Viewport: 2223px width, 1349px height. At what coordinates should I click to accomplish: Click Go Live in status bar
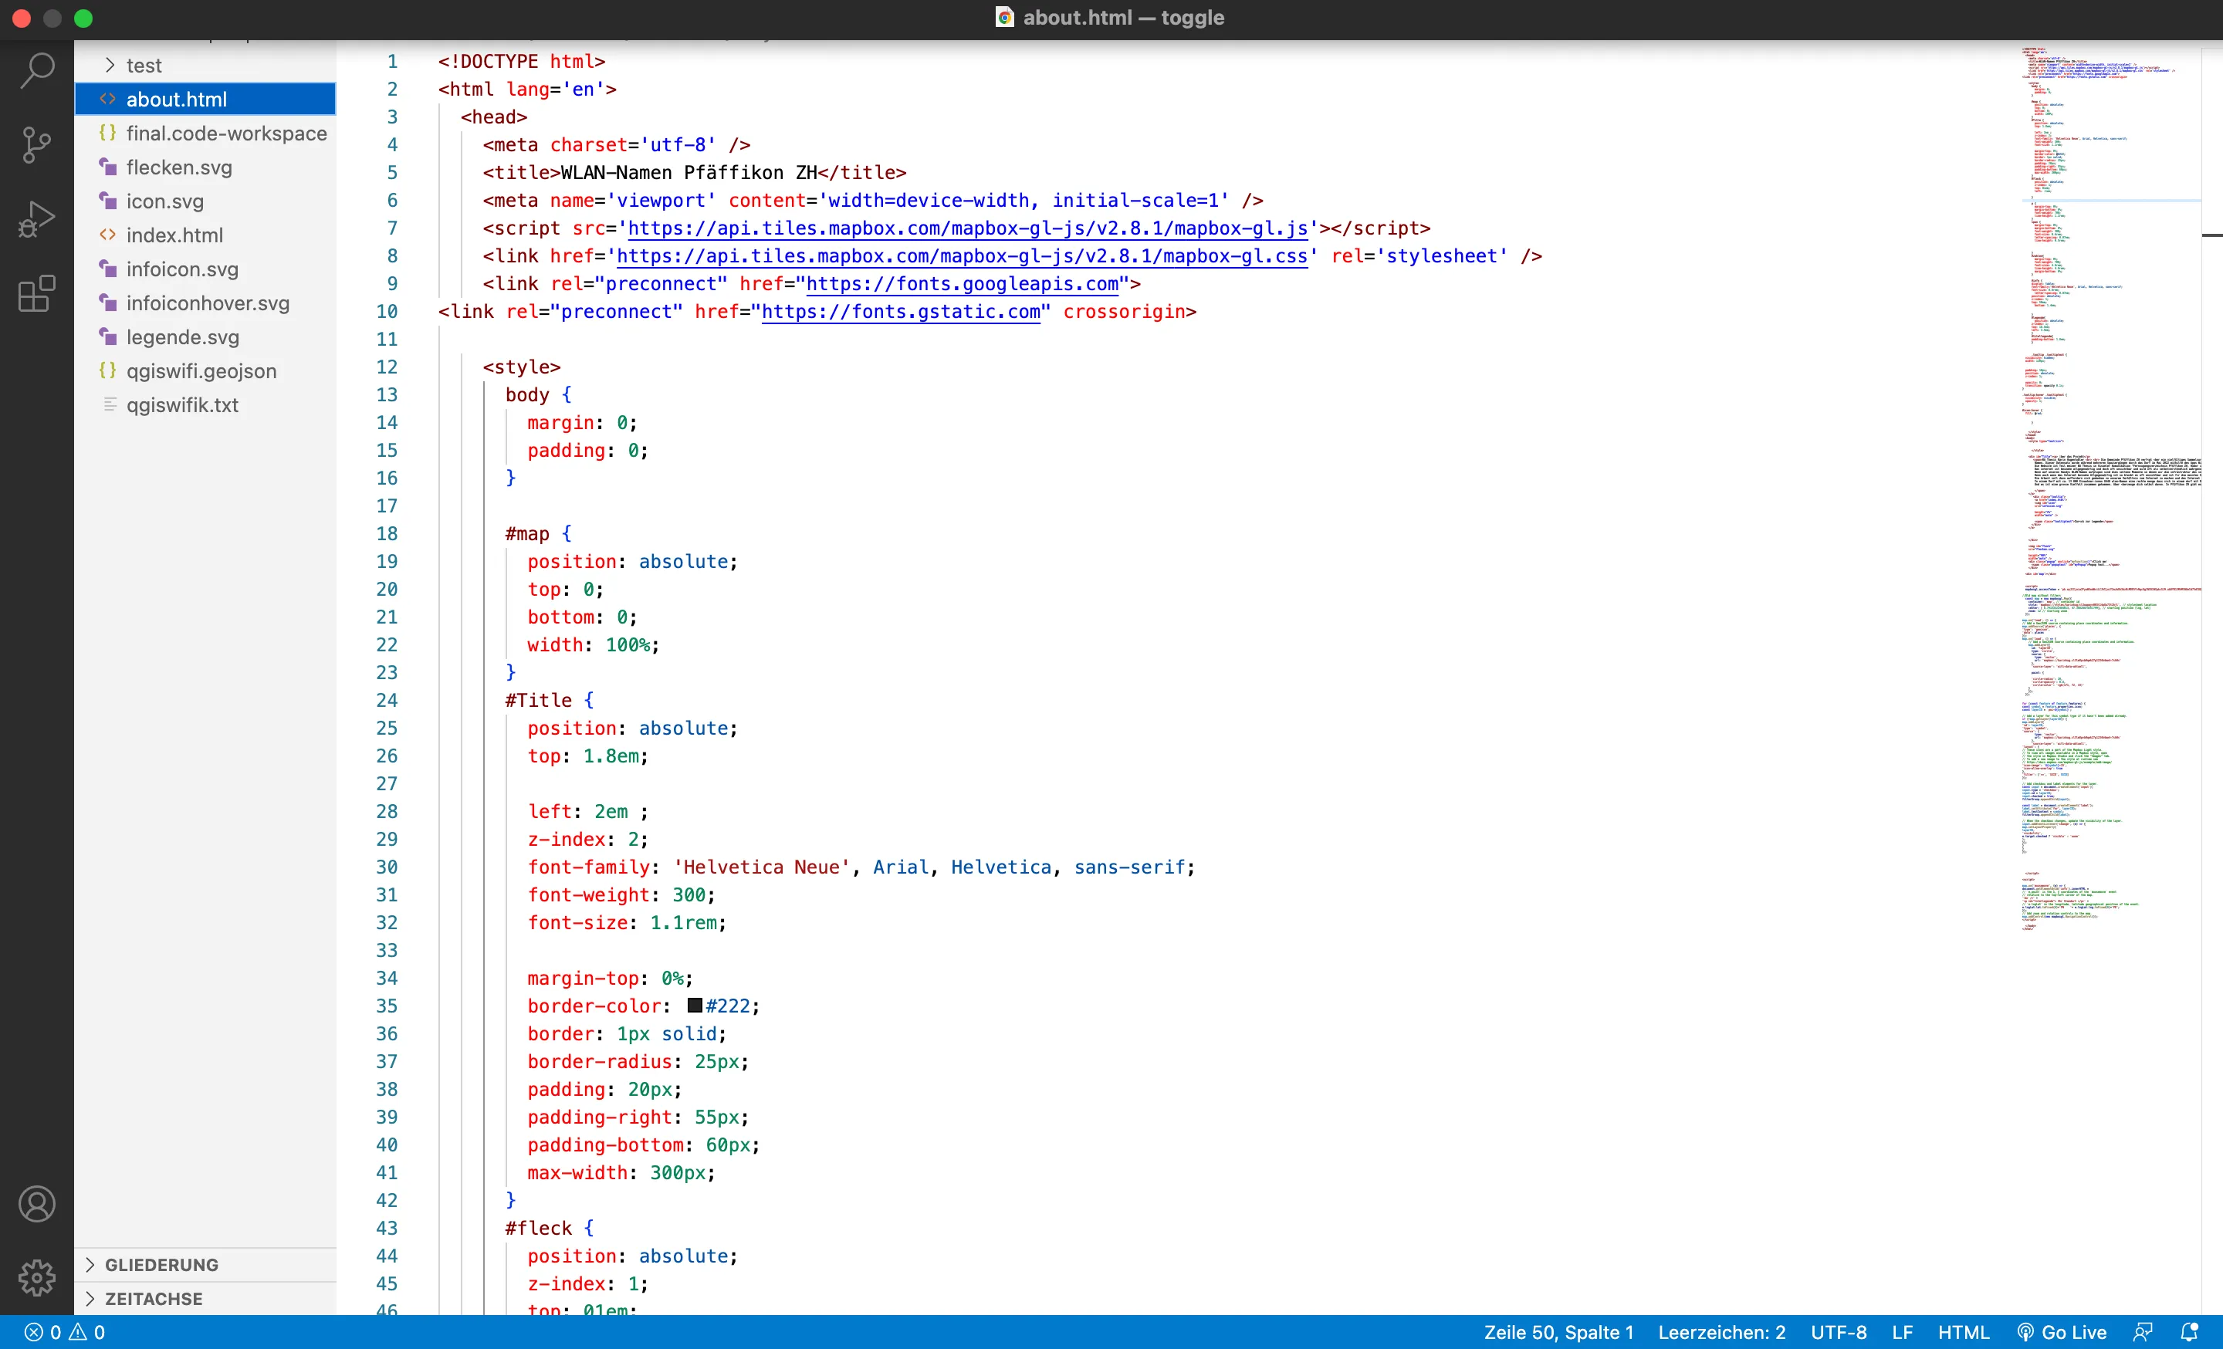[2062, 1332]
